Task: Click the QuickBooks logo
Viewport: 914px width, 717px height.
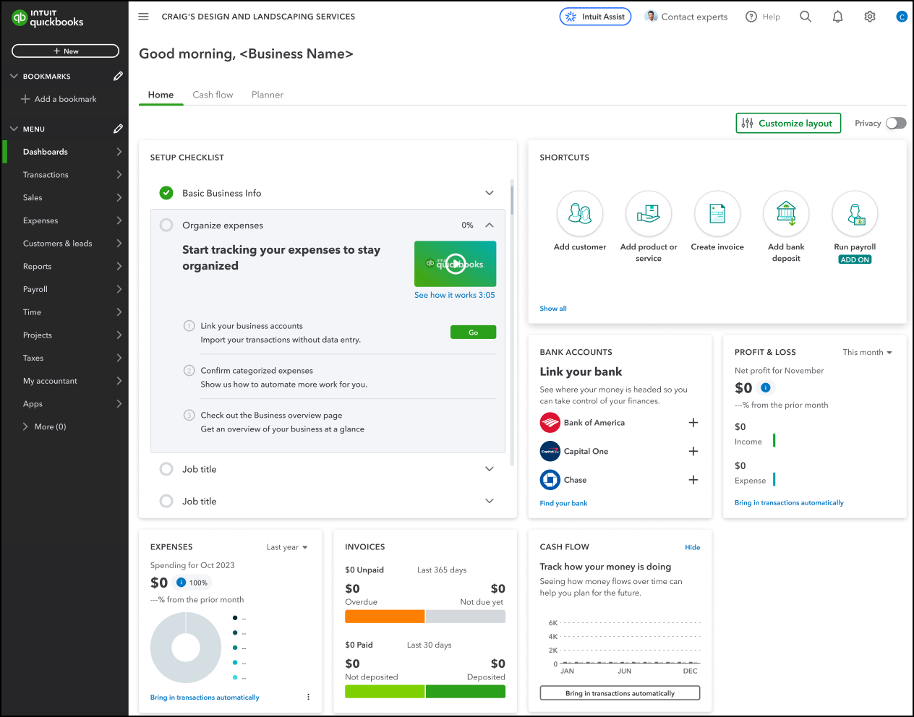Action: tap(48, 18)
